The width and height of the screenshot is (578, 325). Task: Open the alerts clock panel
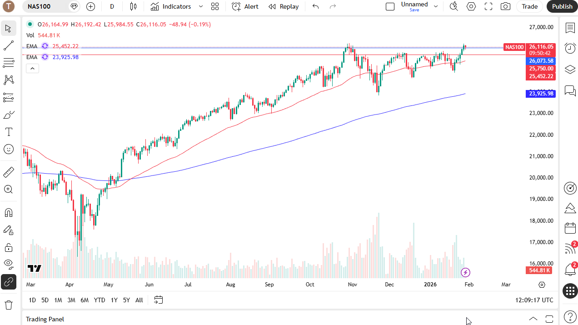click(570, 48)
